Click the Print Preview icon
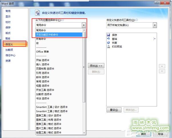172x138 pixels. (108, 47)
